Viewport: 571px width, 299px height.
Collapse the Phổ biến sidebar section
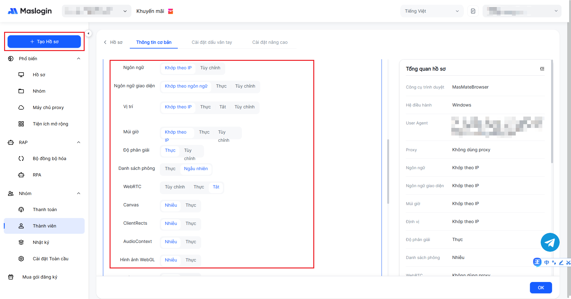pos(79,59)
